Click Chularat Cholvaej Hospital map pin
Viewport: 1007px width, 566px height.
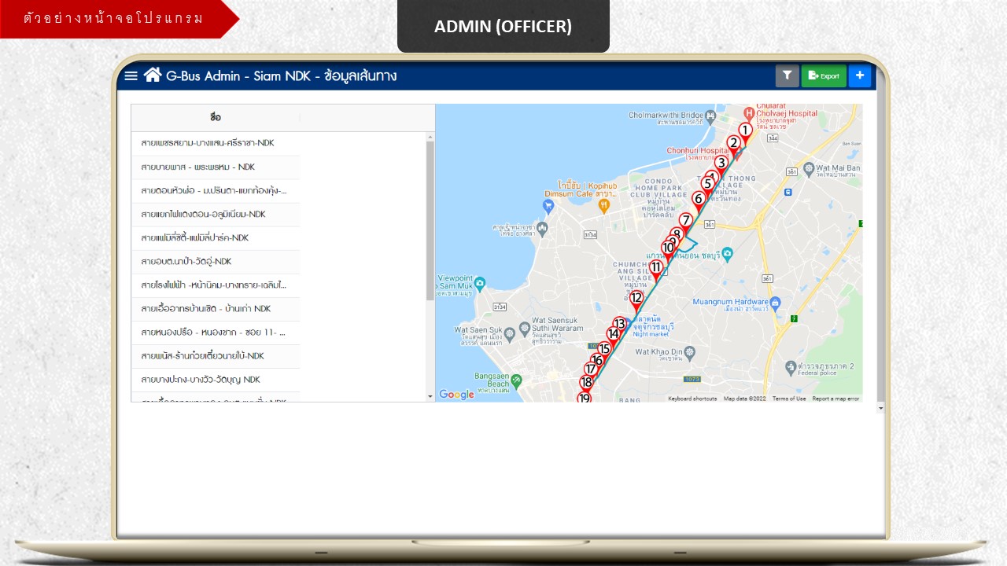pos(750,114)
